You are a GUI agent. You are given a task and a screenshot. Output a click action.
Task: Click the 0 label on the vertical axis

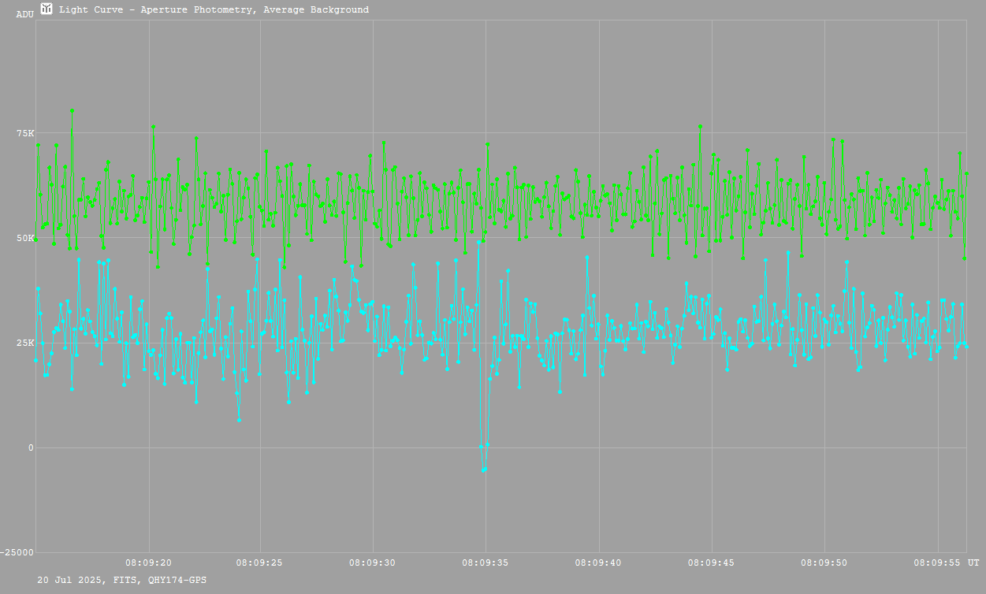pyautogui.click(x=31, y=448)
